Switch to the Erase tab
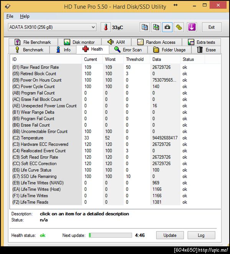Image resolution: width=230 pixels, height=254 pixels. 206,50
